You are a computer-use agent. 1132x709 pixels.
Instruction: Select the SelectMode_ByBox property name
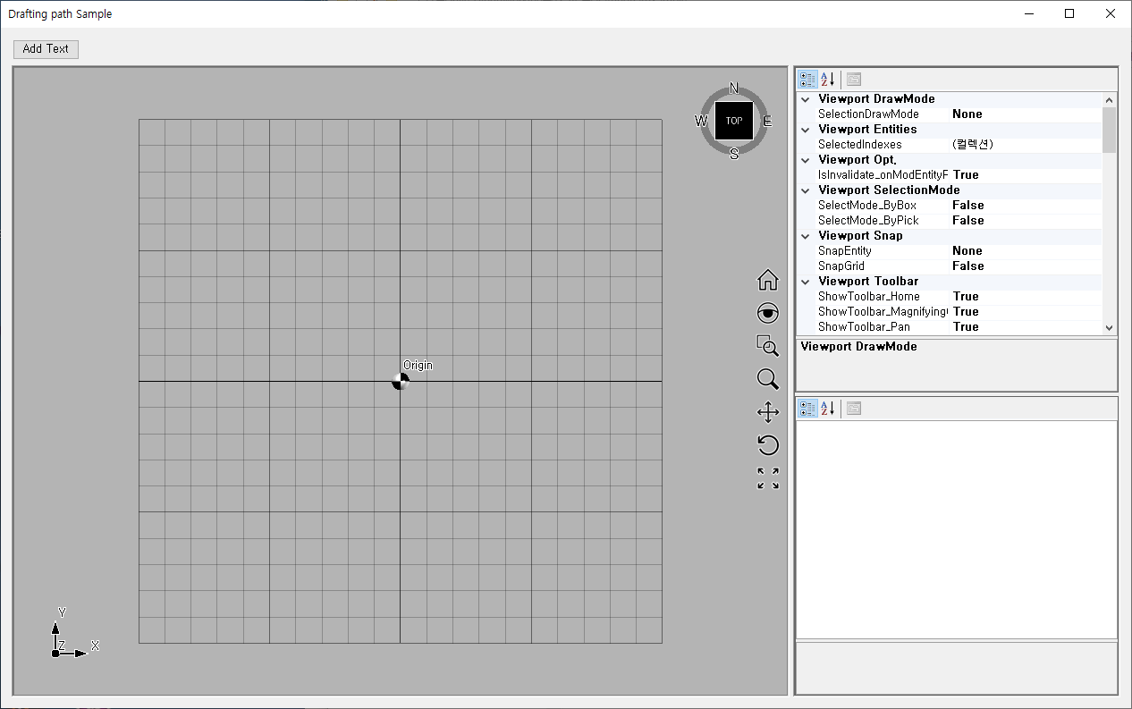click(867, 206)
